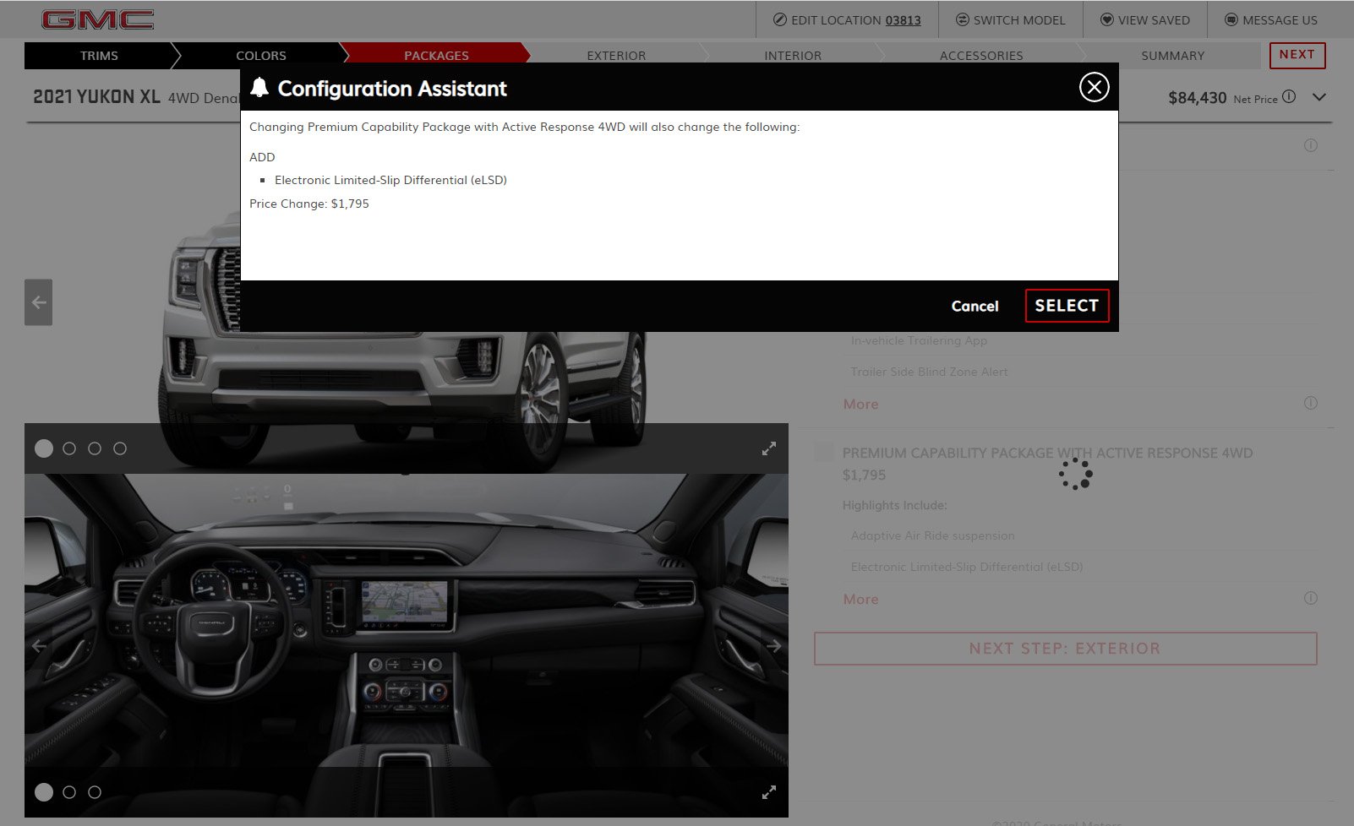Go to Exterior step tab

[x=616, y=55]
